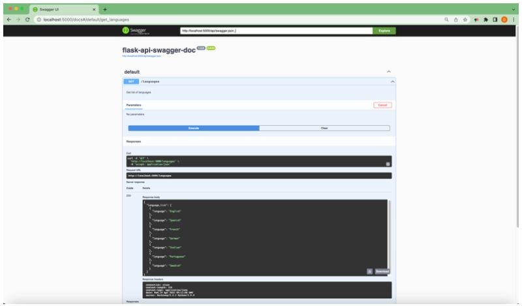Image resolution: width=522 pixels, height=306 pixels.
Task: Click the 200 response code
Action: pos(129,196)
